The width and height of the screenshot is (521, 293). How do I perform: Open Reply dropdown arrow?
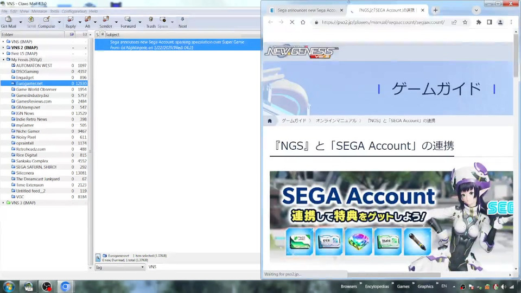pyautogui.click(x=80, y=22)
